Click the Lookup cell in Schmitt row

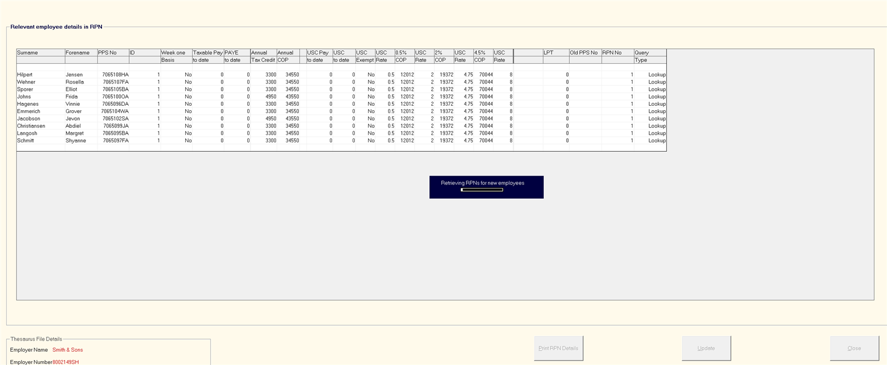point(650,141)
